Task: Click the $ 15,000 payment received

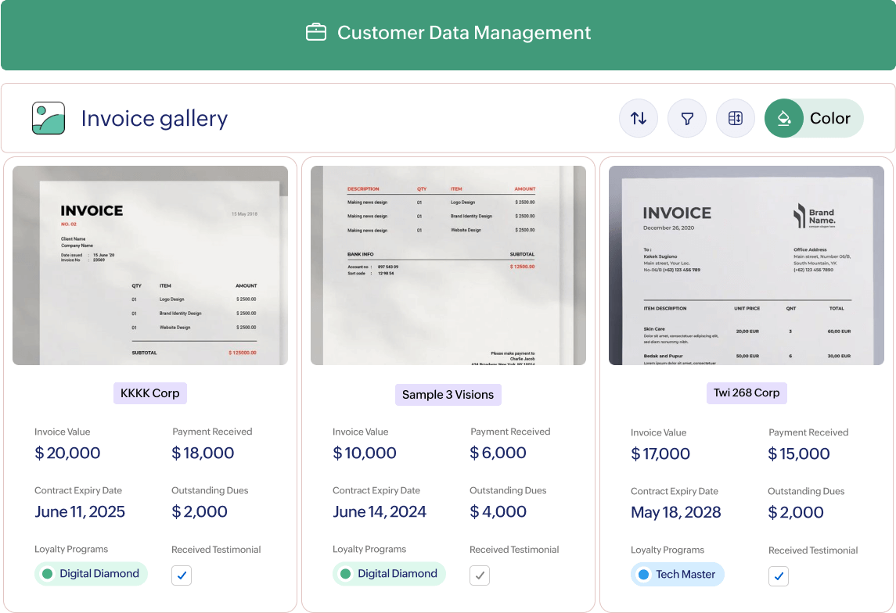Action: coord(799,453)
